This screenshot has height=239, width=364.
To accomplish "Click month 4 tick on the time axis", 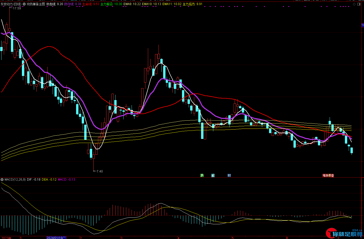I will 178,238.
